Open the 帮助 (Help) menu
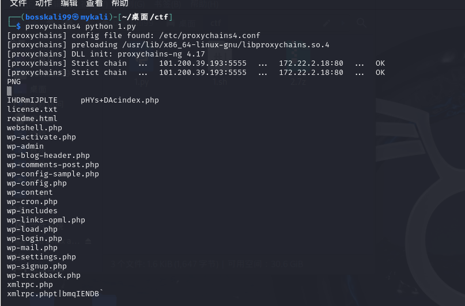 click(120, 3)
